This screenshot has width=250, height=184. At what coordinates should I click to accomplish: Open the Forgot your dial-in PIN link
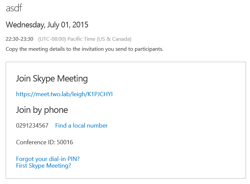pyautogui.click(x=48, y=159)
